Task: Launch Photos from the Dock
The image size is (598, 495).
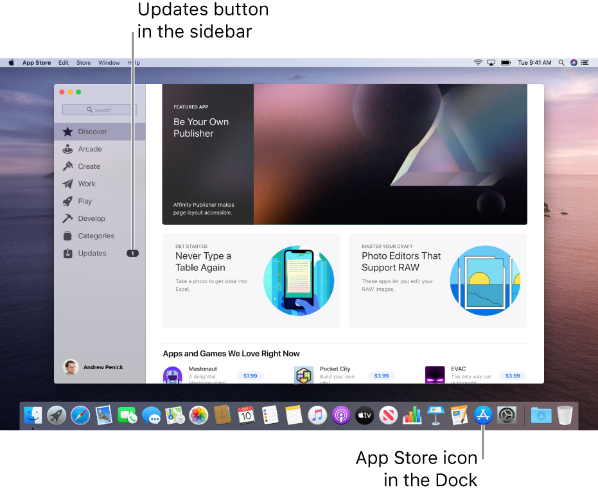Action: [198, 415]
